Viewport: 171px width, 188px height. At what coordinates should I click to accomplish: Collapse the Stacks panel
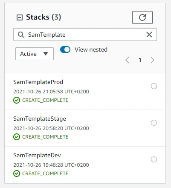tap(20, 17)
